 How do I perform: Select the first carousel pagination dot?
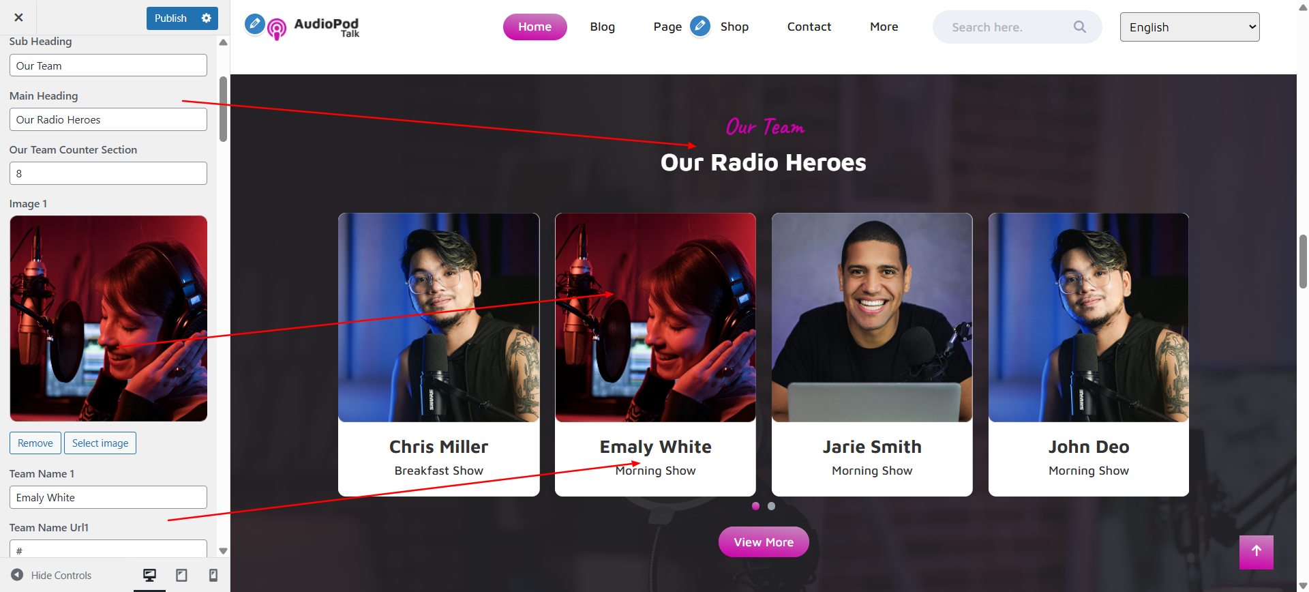[x=755, y=506]
